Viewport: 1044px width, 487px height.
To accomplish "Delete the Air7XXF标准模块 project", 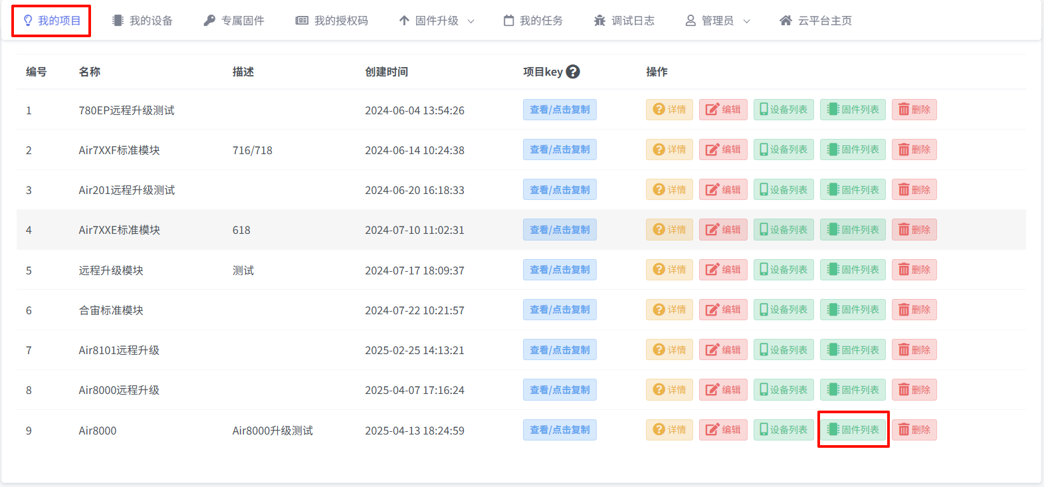I will pos(914,149).
